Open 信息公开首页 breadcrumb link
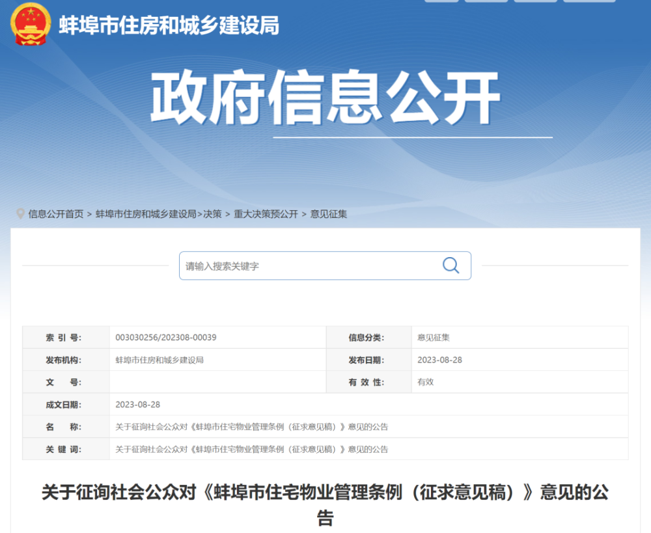651x533 pixels. [x=56, y=213]
